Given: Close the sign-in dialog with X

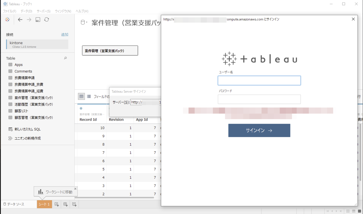Looking at the screenshot, I should 353,19.
